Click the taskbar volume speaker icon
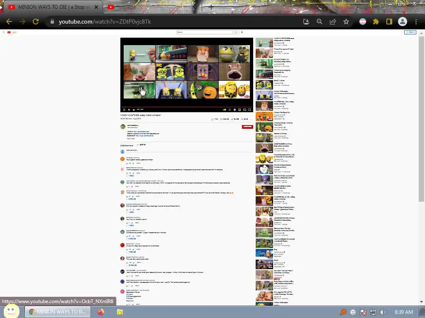This screenshot has height=318, width=425. pos(383,312)
